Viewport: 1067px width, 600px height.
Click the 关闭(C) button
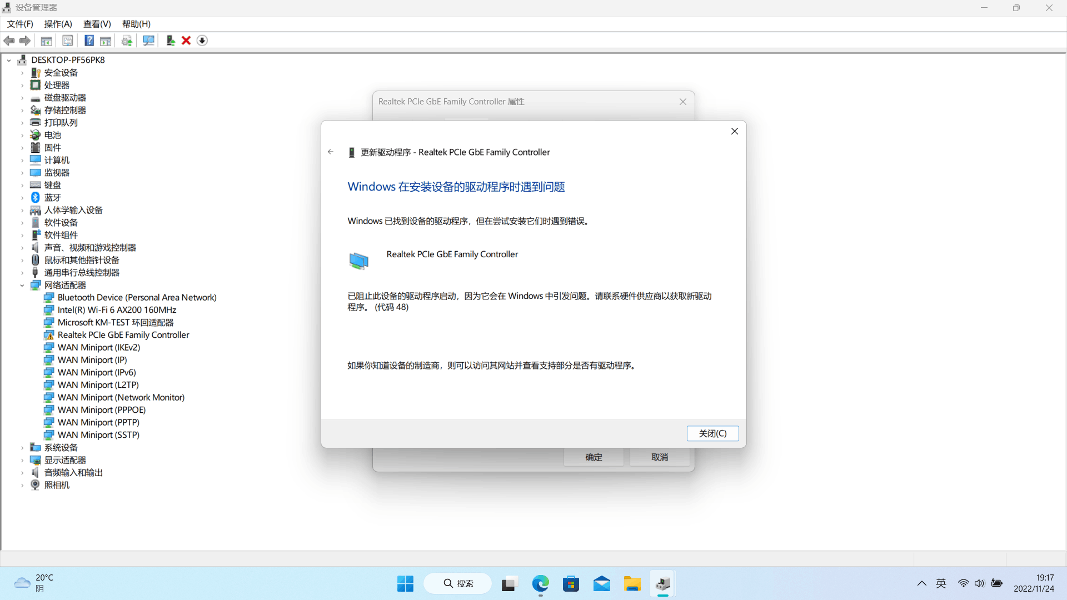(x=712, y=433)
